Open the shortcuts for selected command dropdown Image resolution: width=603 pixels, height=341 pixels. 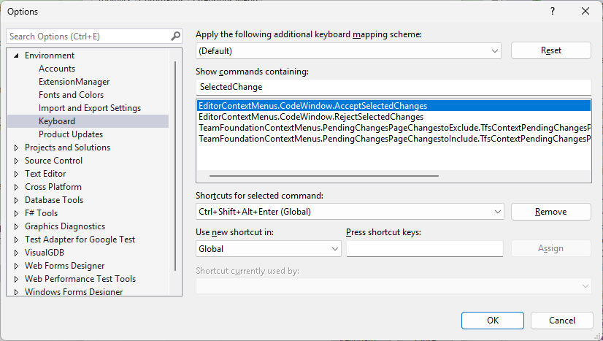496,212
